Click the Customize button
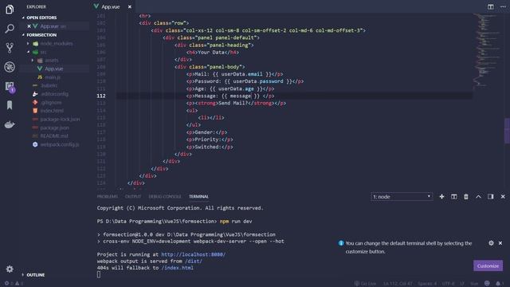This screenshot has width=510, height=287. coord(488,265)
